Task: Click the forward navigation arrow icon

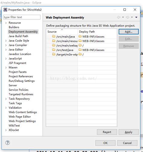Action: click(x=128, y=17)
